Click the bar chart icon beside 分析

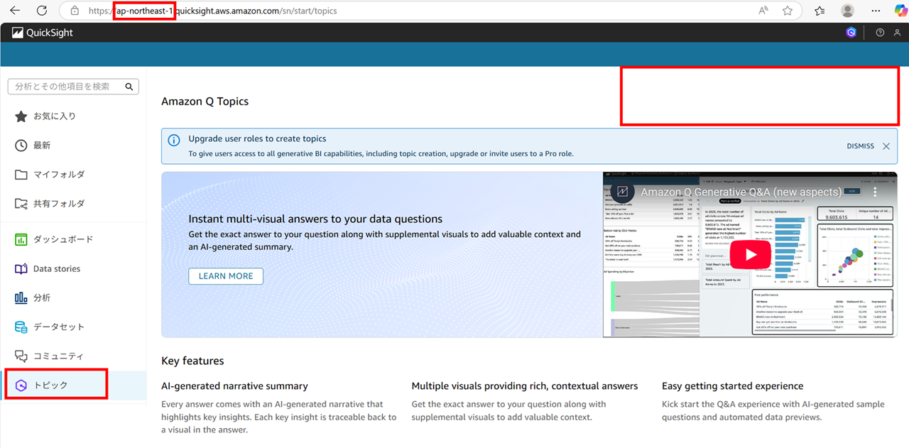[x=21, y=298]
